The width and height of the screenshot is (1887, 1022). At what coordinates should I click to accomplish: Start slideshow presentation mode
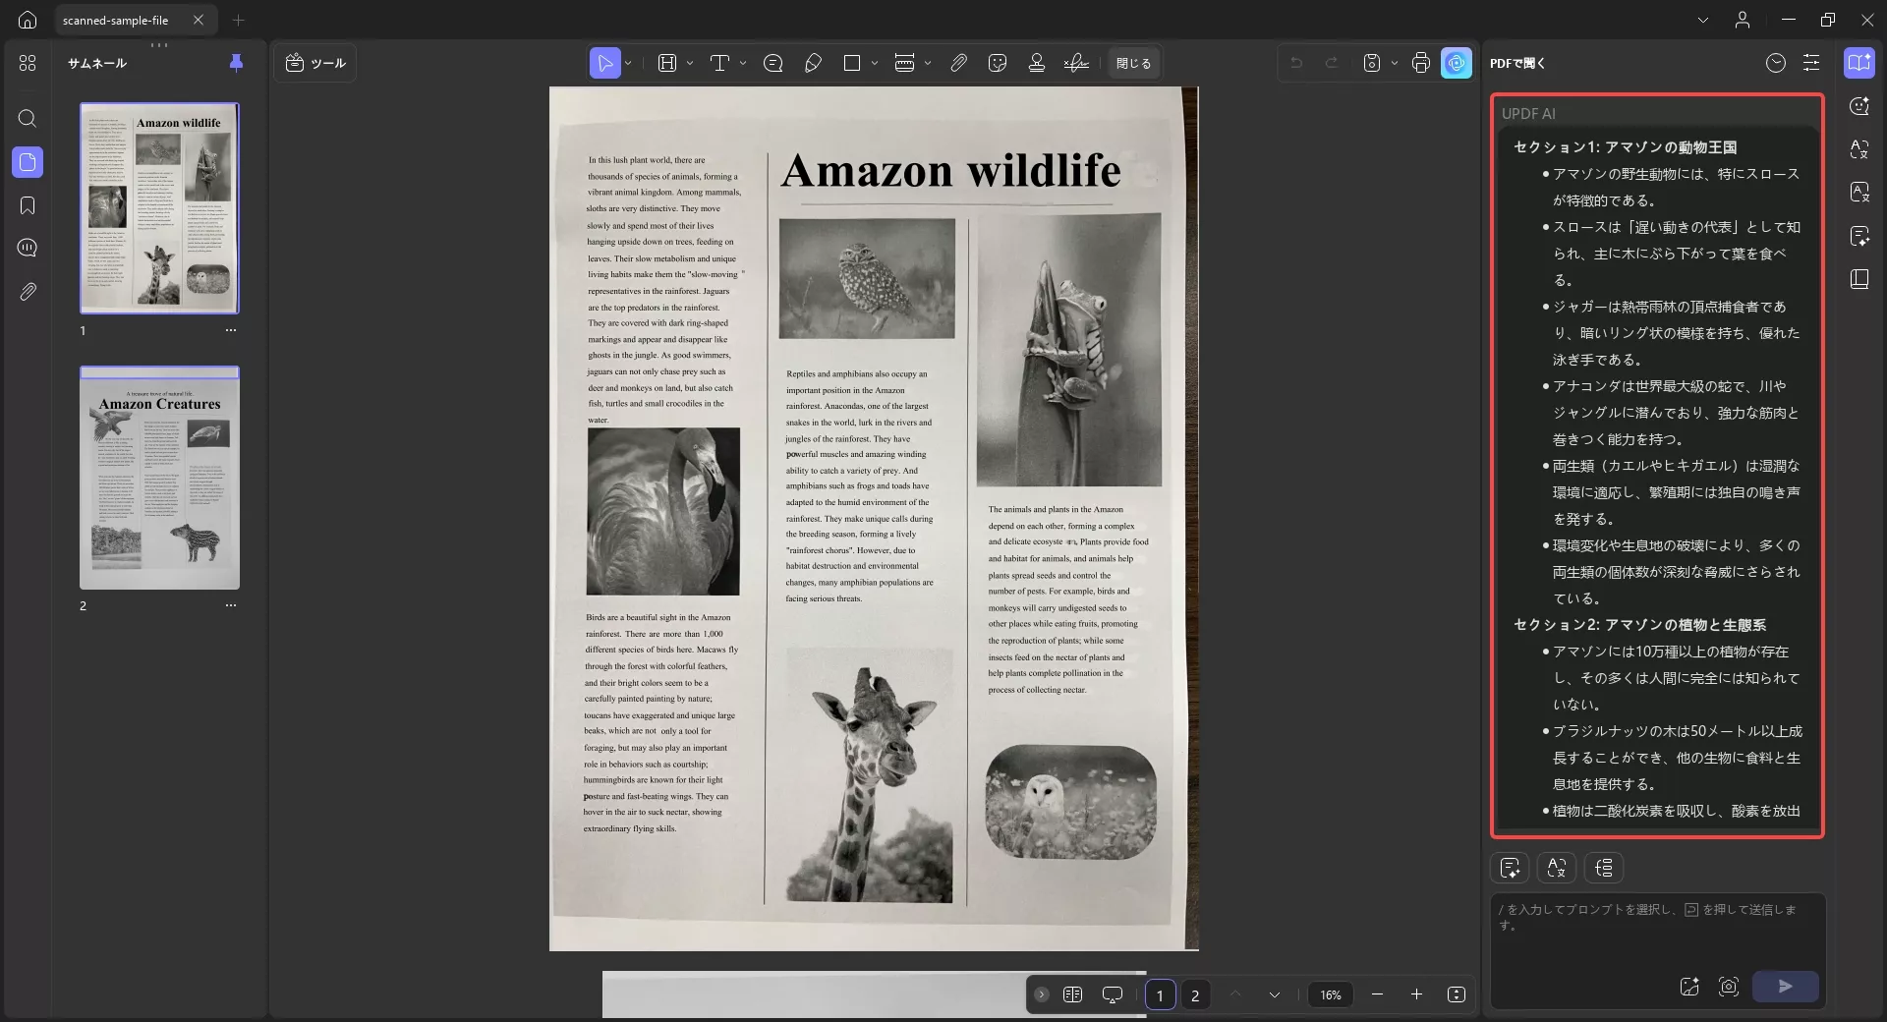pos(1113,994)
